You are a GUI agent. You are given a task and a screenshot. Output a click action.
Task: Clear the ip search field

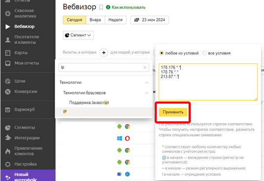pyautogui.click(x=145, y=67)
